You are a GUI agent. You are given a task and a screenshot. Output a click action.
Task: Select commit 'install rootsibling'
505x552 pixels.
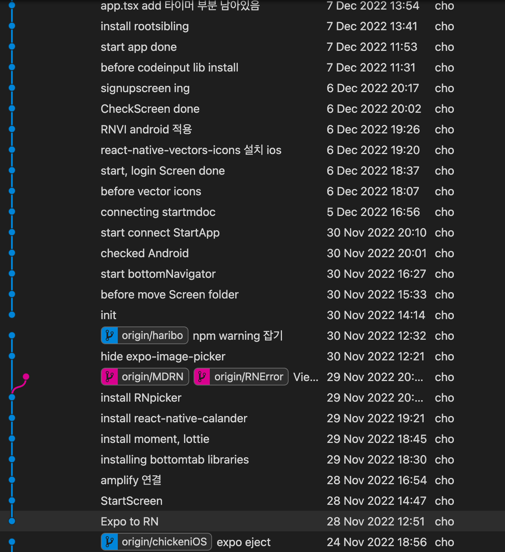(145, 26)
